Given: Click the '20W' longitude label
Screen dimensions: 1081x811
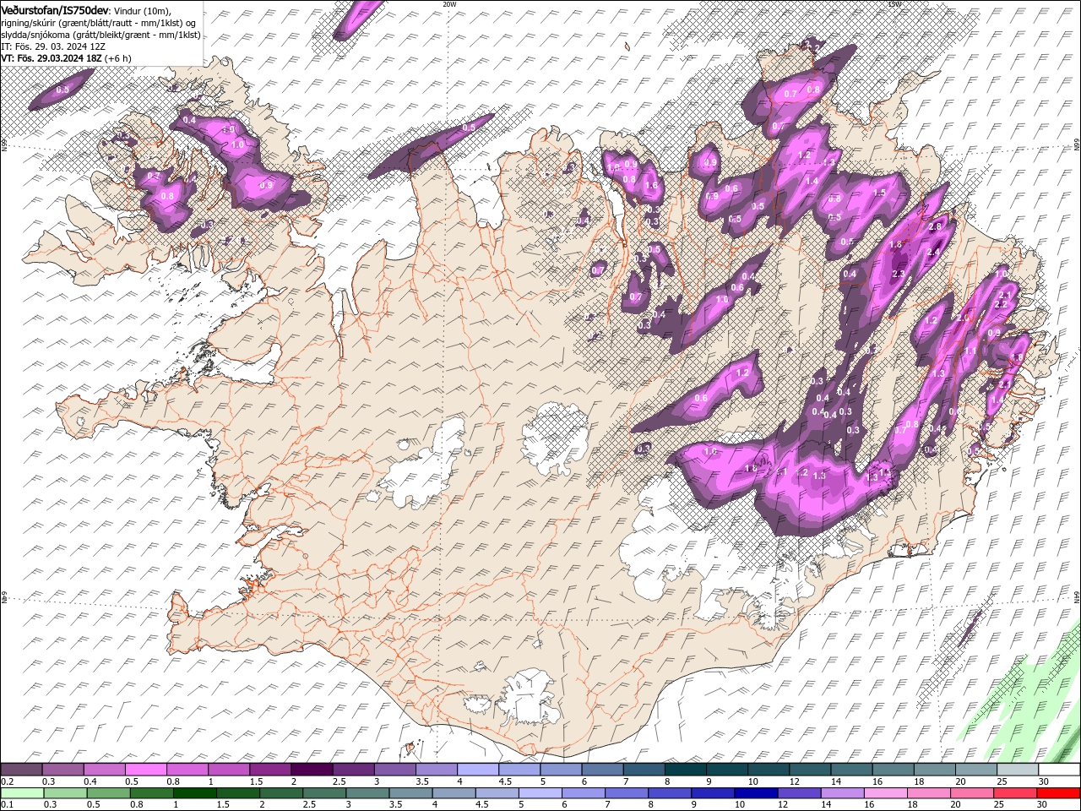Looking at the screenshot, I should click(449, 4).
